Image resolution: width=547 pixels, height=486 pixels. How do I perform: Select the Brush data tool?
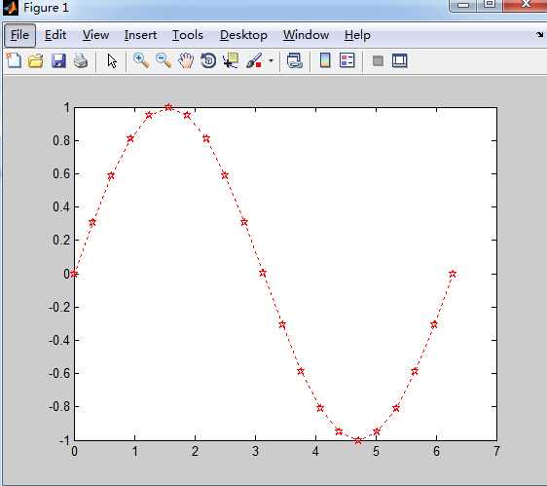click(254, 60)
